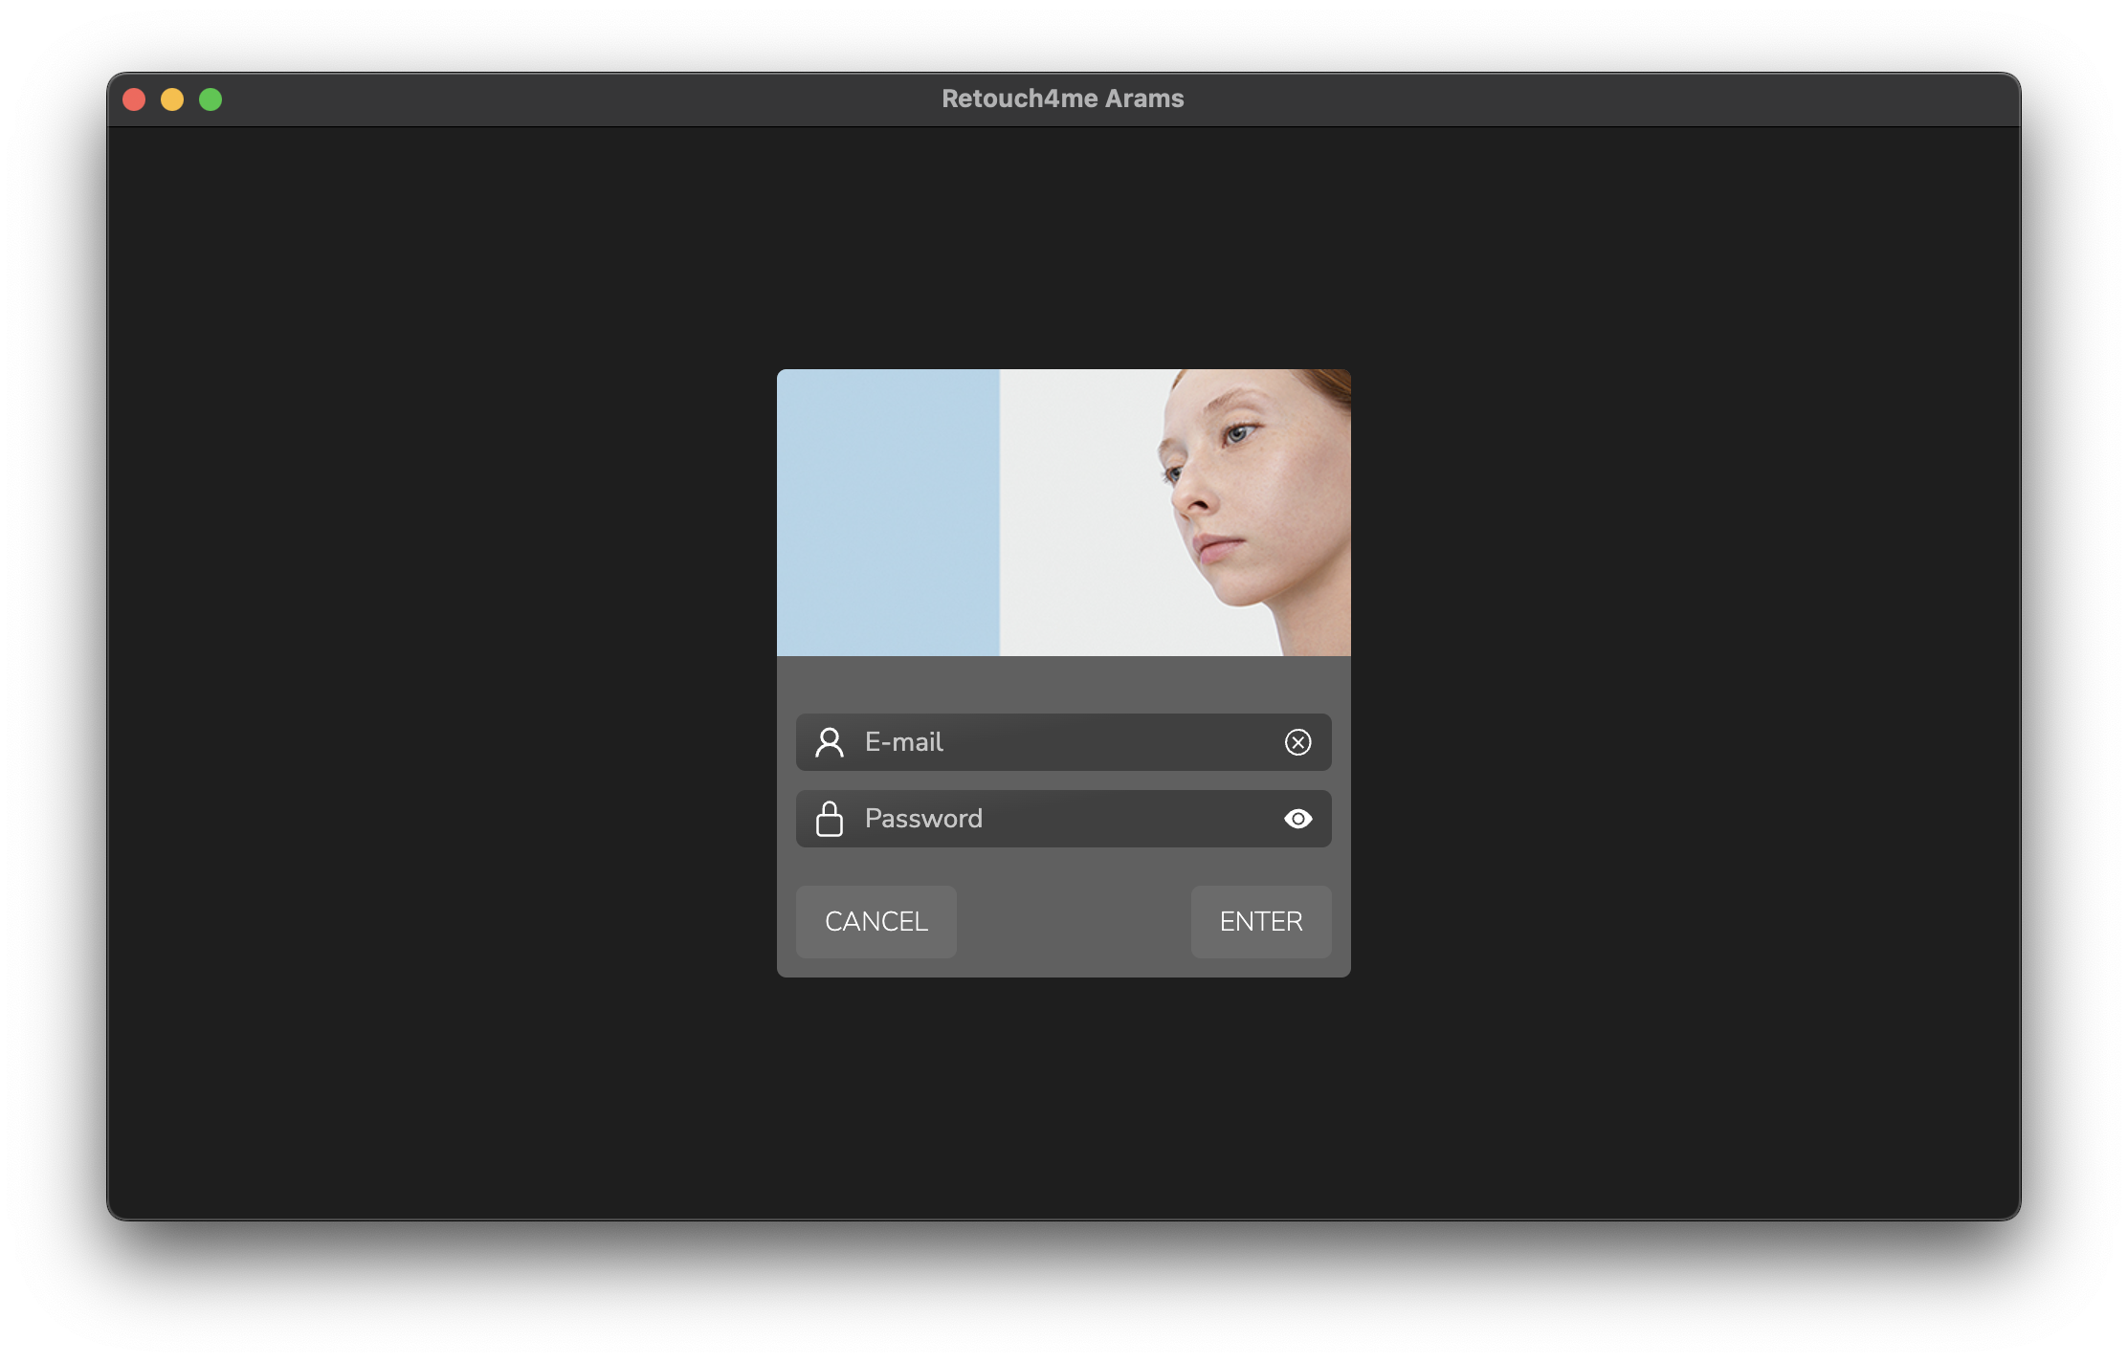This screenshot has width=2128, height=1362.
Task: Click the Retouch4me Arams window title text
Action: pos(1062,99)
